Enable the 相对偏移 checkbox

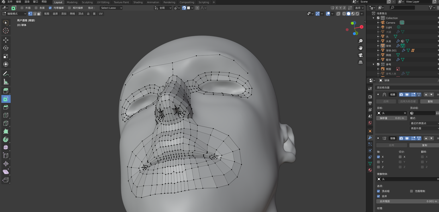click(69, 8)
